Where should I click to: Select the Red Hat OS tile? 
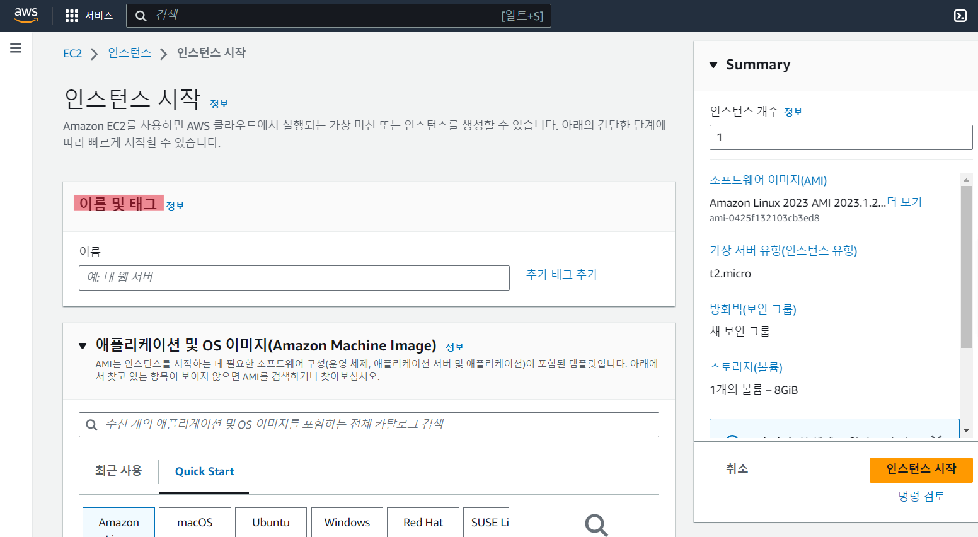423,523
